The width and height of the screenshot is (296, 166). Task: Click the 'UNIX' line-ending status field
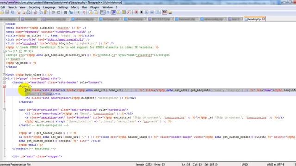[245, 165]
